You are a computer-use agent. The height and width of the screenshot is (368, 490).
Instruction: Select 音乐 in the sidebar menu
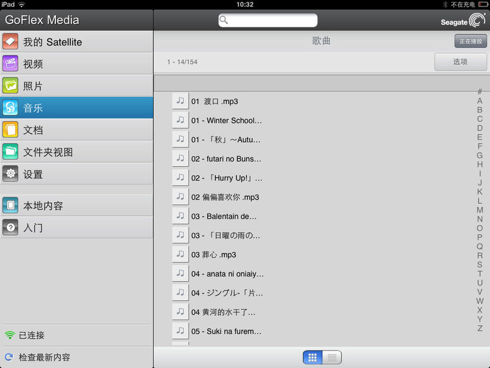point(76,108)
